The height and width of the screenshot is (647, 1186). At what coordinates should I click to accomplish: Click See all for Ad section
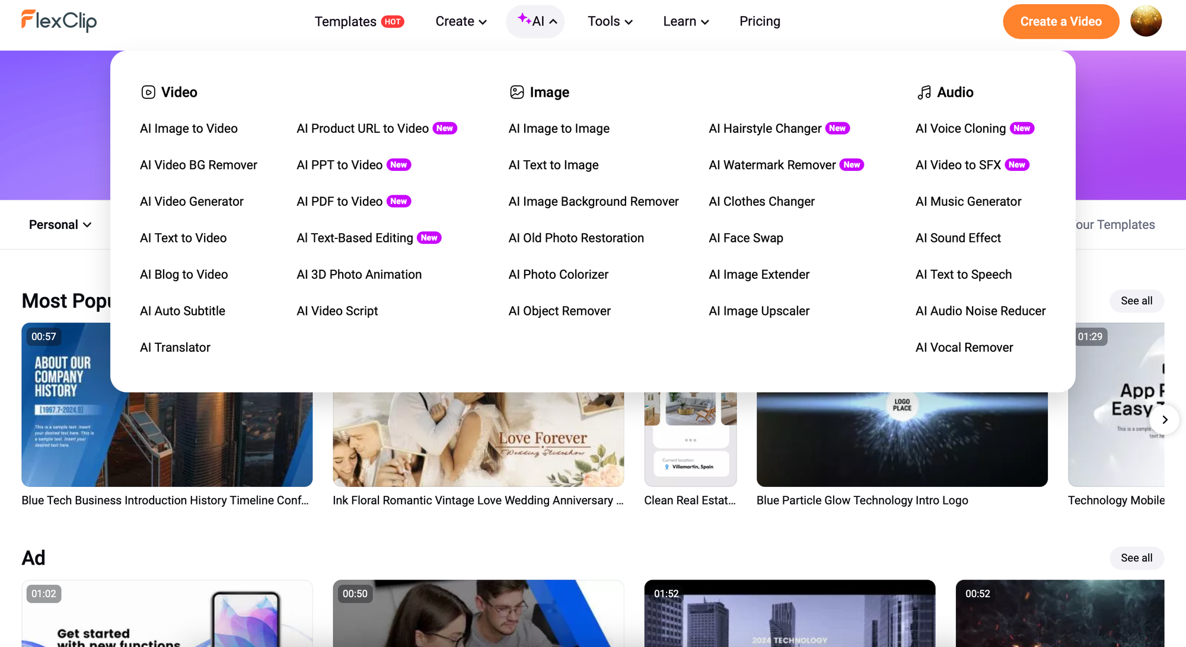click(x=1137, y=557)
